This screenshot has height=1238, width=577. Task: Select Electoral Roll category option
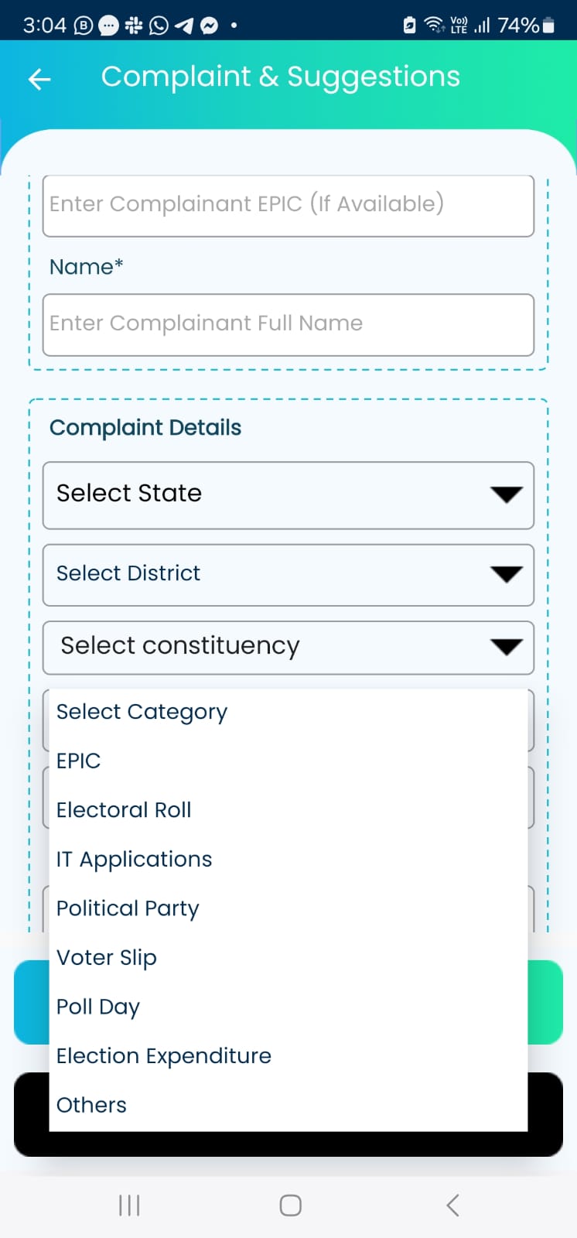coord(124,810)
